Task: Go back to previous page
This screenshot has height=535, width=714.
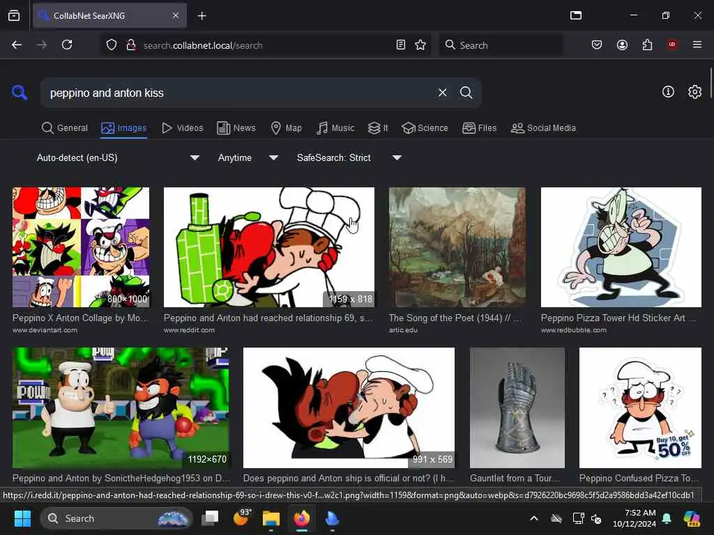Action: tap(17, 45)
